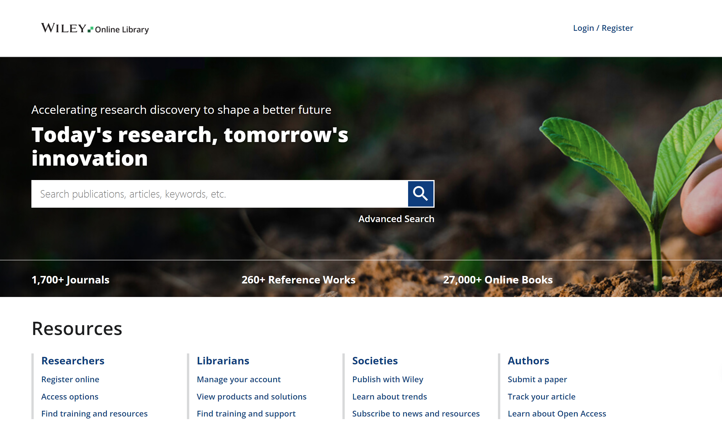View products and solutions link
The width and height of the screenshot is (722, 441).
251,396
